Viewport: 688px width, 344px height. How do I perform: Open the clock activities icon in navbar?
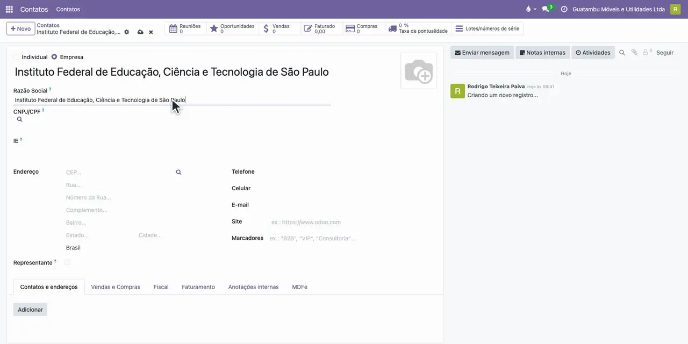(x=564, y=9)
